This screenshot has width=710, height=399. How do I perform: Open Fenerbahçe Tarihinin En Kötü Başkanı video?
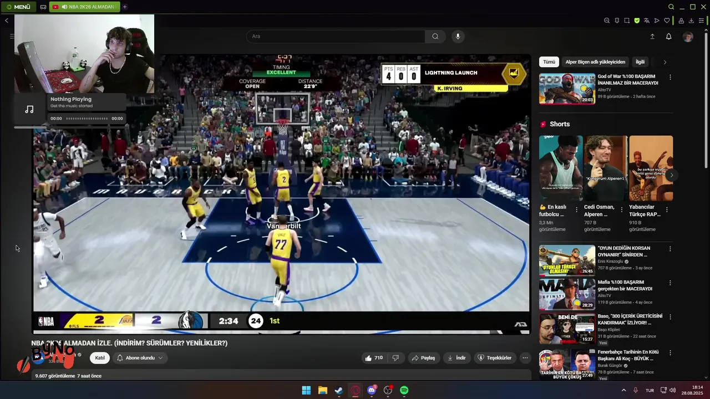tap(567, 364)
